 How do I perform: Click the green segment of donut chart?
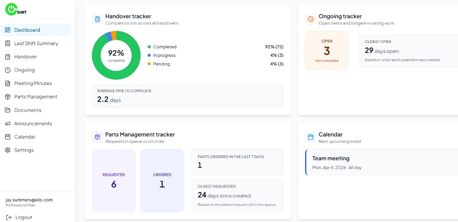point(116,75)
